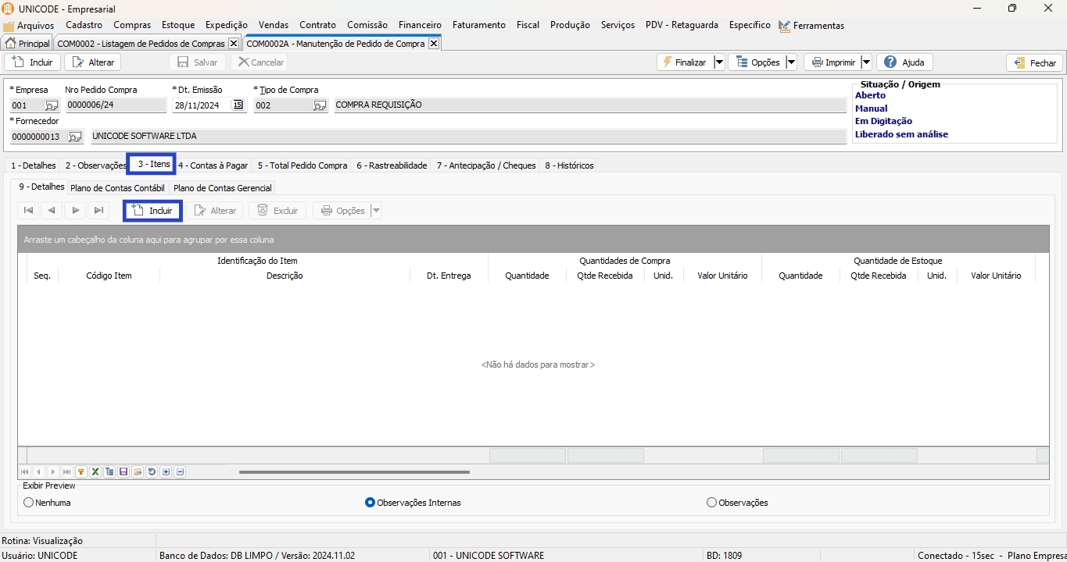Expand the top toolbar Opções dropdown arrow

tap(791, 62)
